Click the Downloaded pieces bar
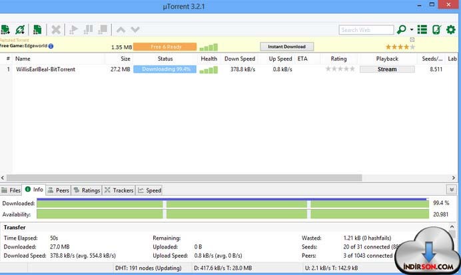 tap(232, 203)
